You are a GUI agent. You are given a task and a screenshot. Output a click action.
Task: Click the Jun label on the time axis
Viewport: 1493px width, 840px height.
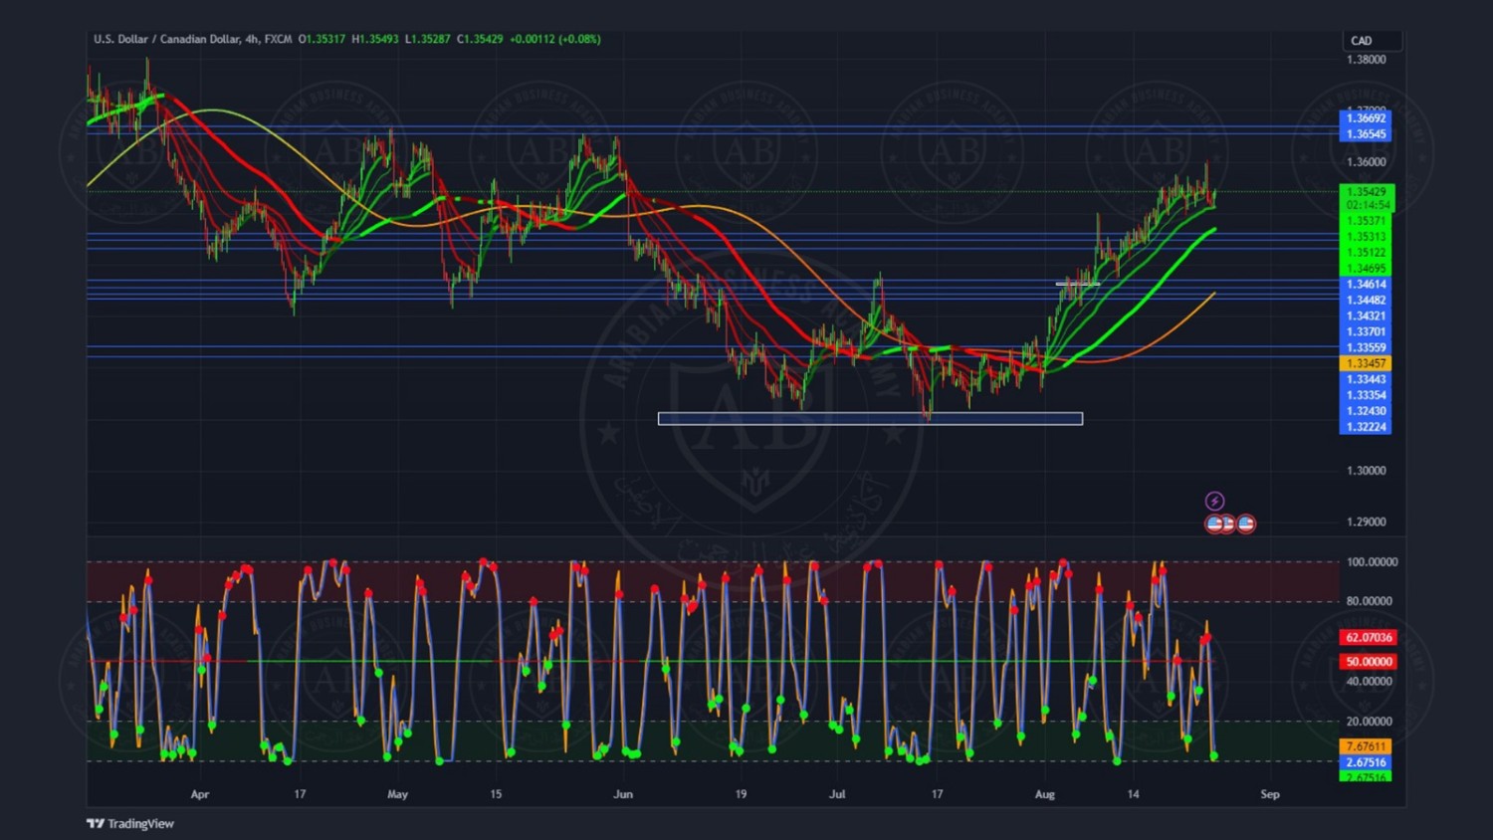point(623,794)
